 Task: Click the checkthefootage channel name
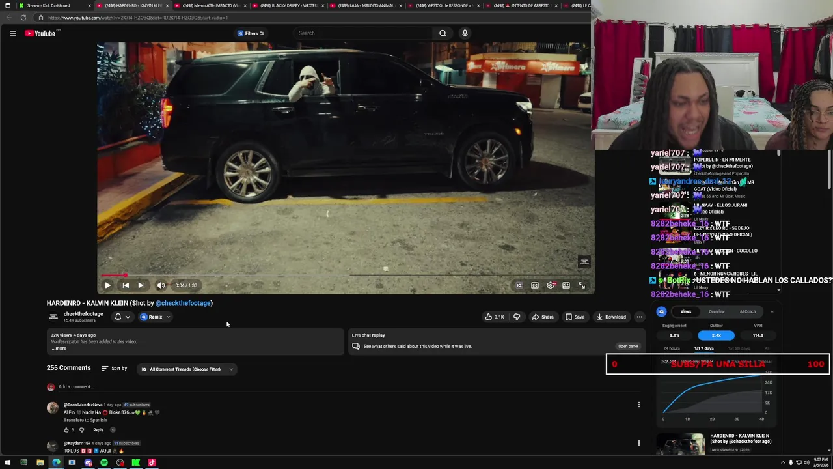[x=83, y=314]
